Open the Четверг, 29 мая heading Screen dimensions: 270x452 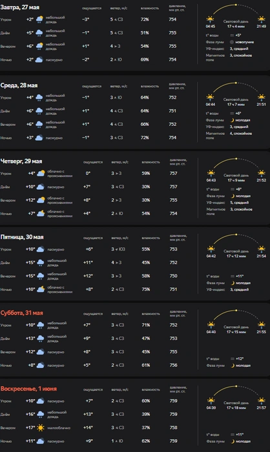pyautogui.click(x=21, y=161)
